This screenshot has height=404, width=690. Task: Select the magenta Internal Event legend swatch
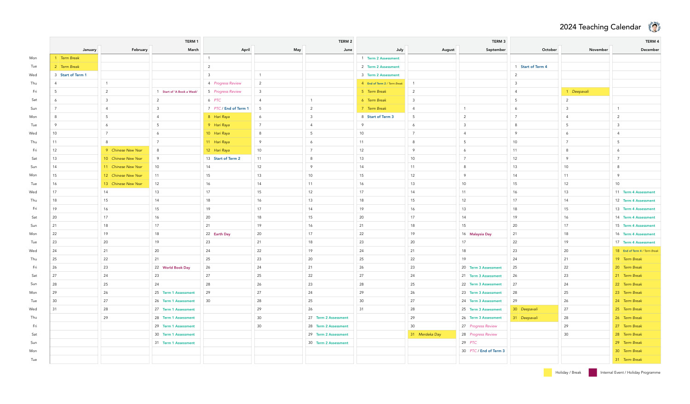pyautogui.click(x=592, y=372)
